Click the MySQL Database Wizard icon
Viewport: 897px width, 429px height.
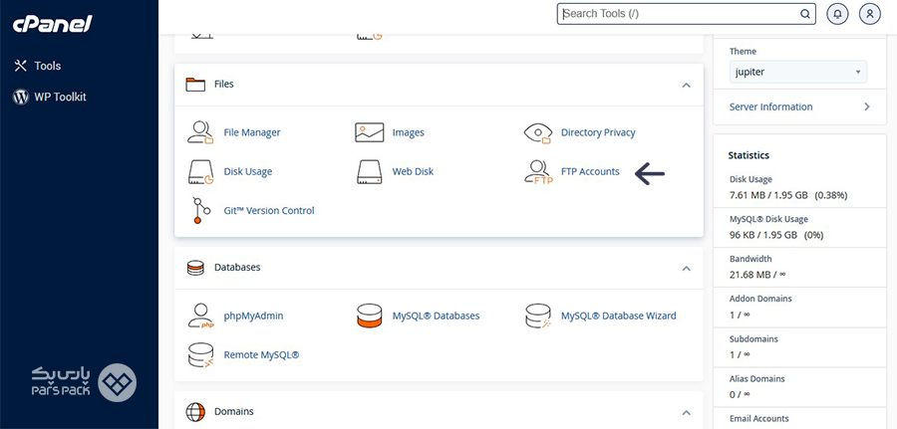pyautogui.click(x=538, y=316)
